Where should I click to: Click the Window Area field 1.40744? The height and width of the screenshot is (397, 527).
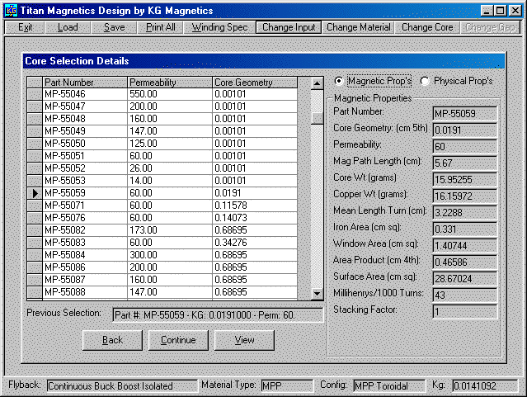[x=465, y=246]
